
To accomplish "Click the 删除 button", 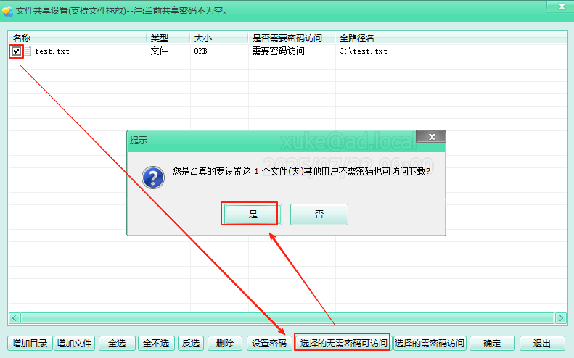I will (x=225, y=344).
